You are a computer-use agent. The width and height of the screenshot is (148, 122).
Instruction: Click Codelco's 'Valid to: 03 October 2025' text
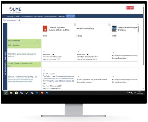click(51, 59)
